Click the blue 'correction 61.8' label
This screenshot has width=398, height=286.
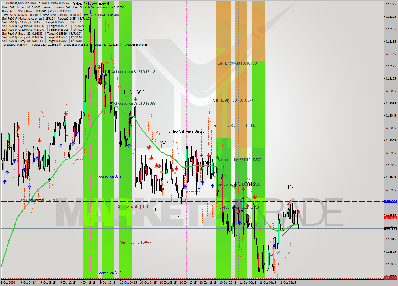pyautogui.click(x=110, y=273)
